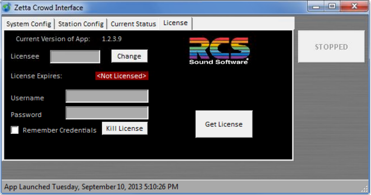Click the App Launched status bar message
Viewport: 371px width, 195px height.
click(x=91, y=187)
